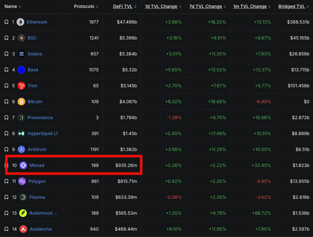Open the Ethereum chain link
Image resolution: width=313 pixels, height=237 pixels.
coord(37,22)
